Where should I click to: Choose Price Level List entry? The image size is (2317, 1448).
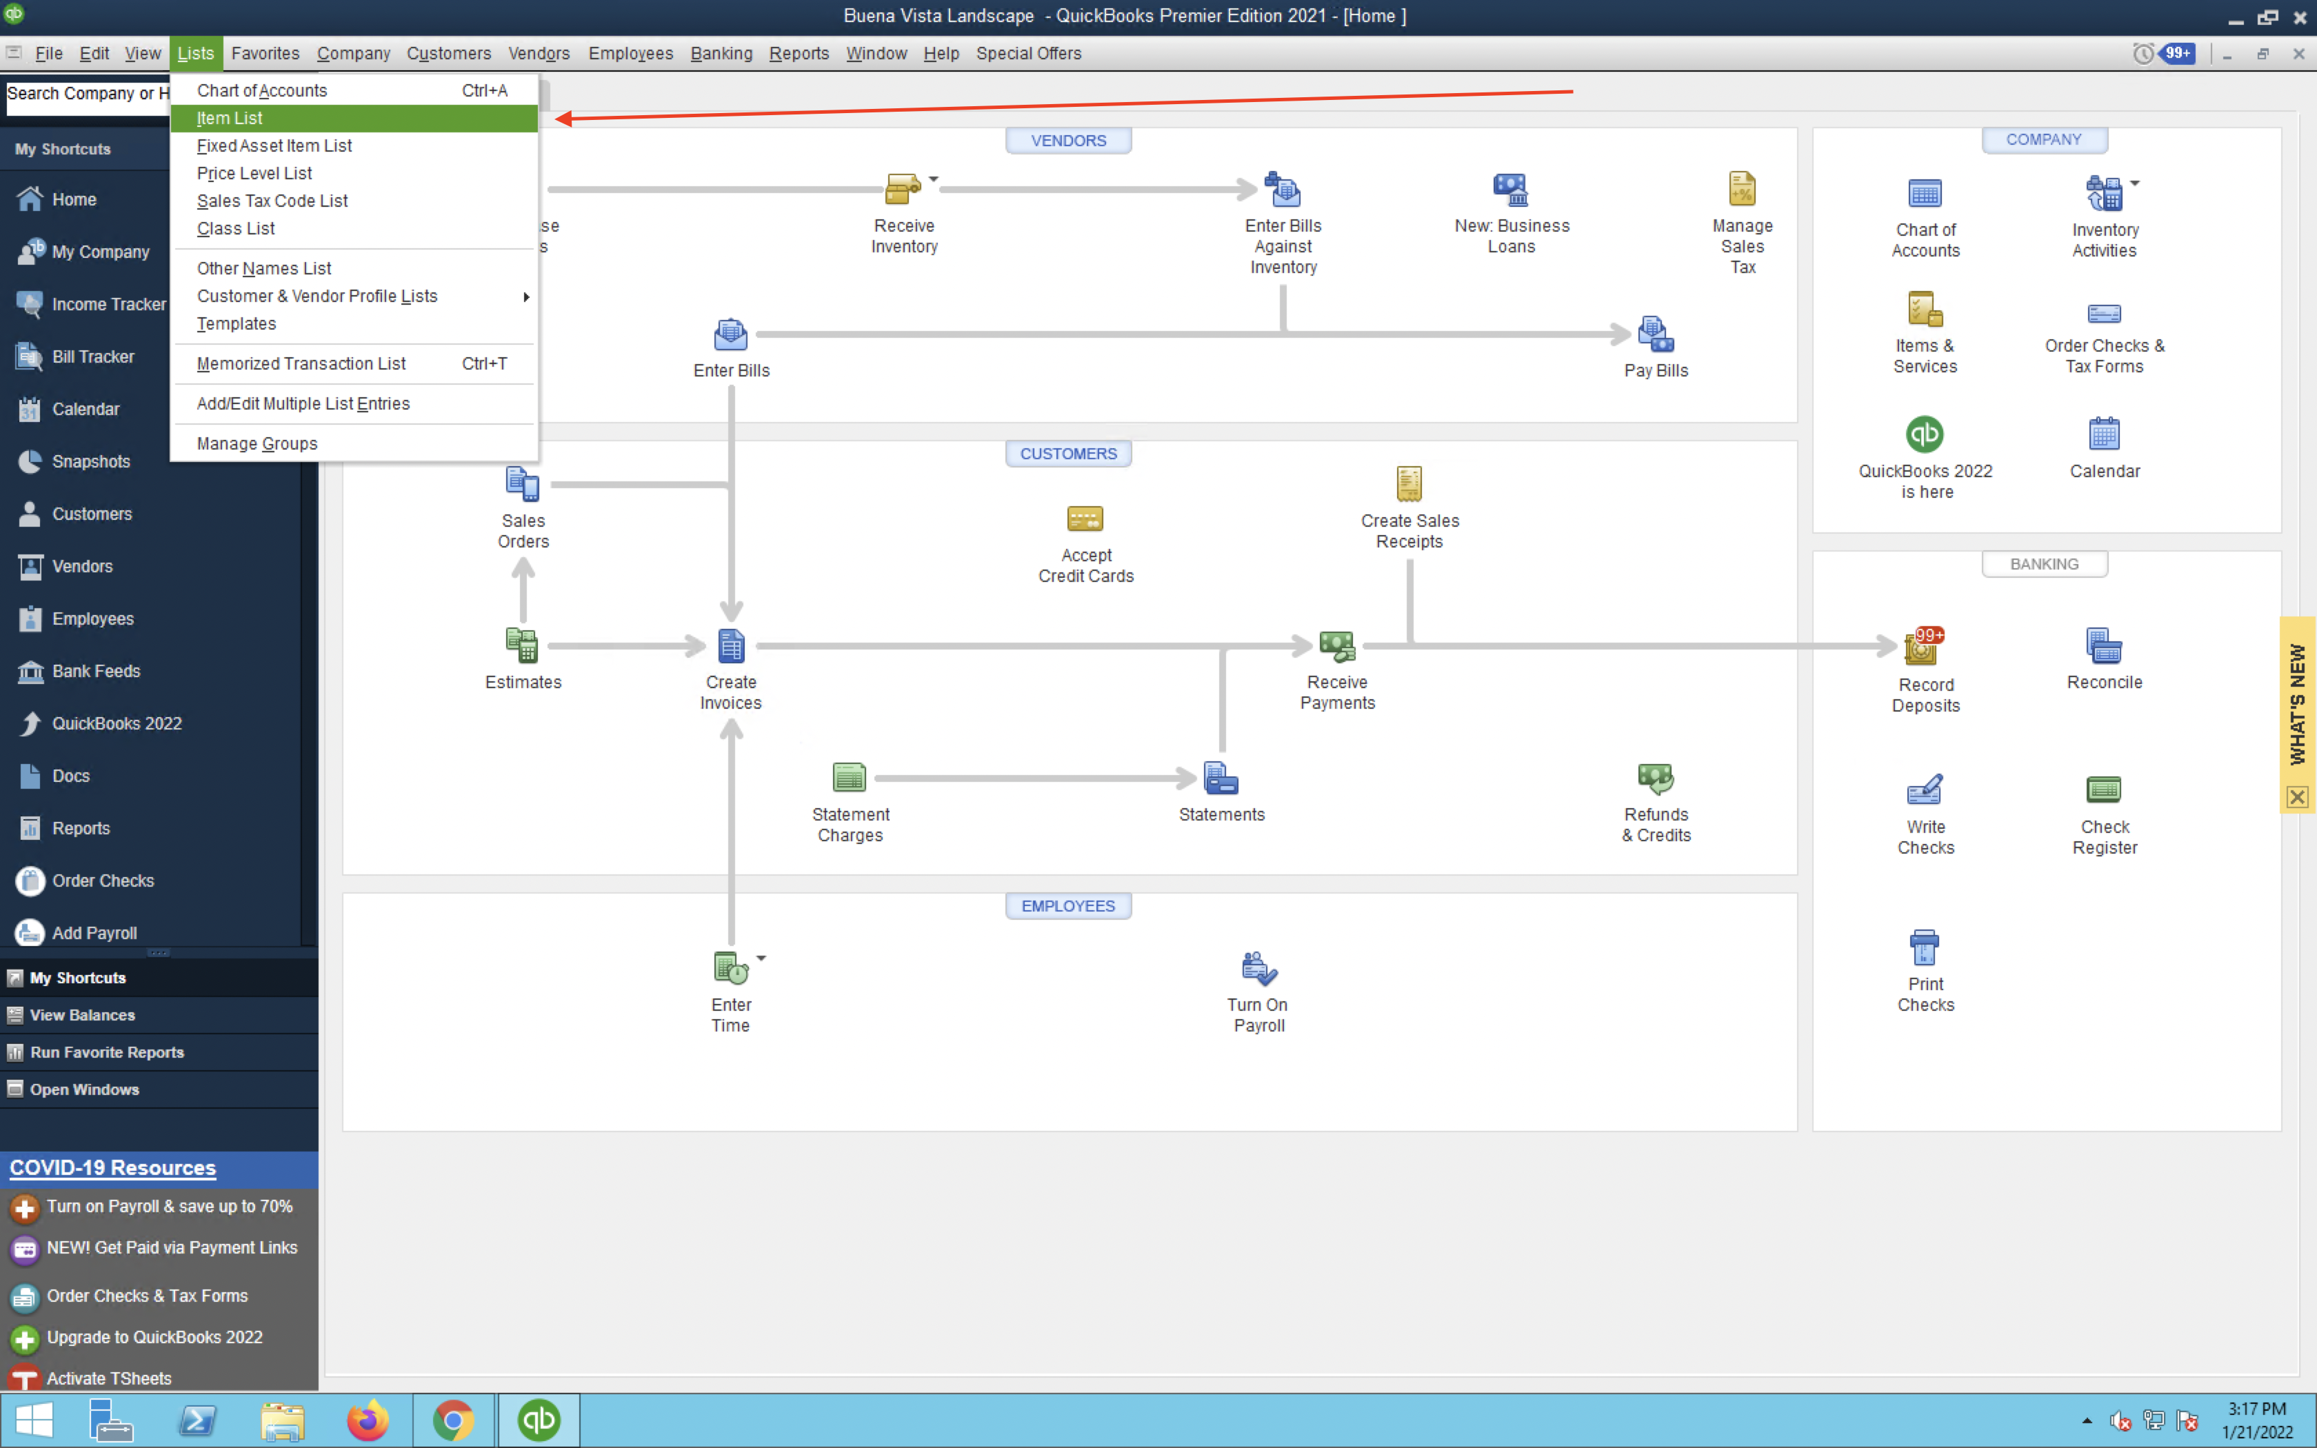click(353, 173)
